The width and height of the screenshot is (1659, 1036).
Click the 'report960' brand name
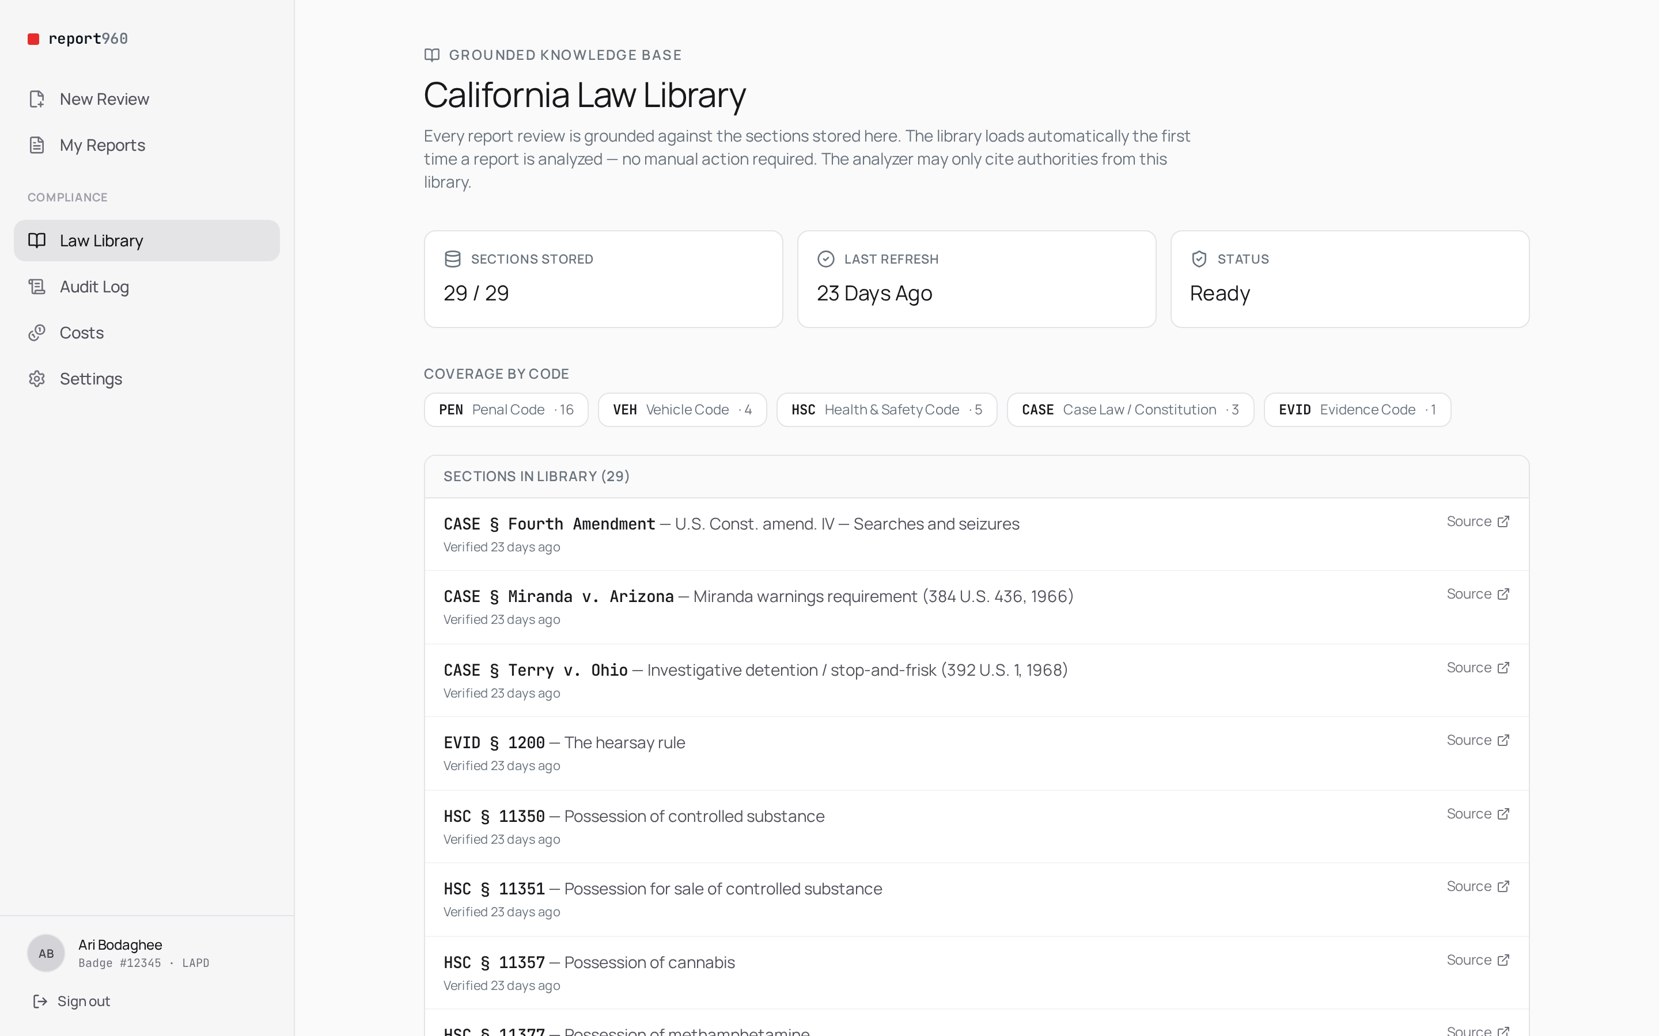tap(88, 39)
